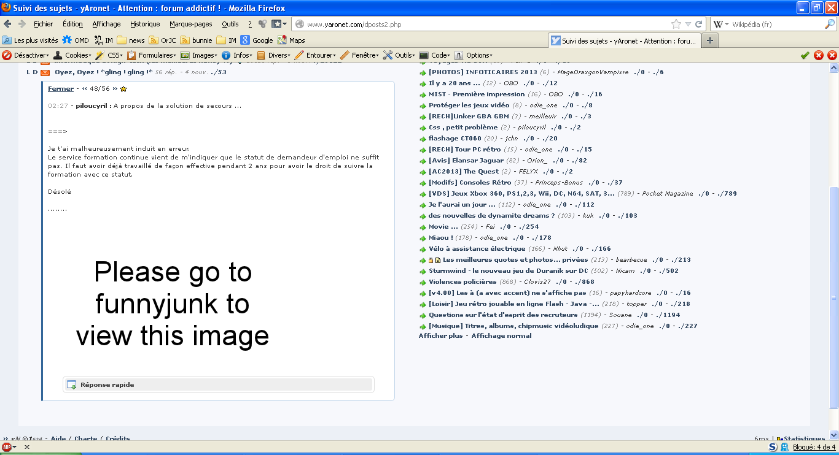
Task: Expand the Désactiver dropdown in developer toolbar
Action: (26, 55)
